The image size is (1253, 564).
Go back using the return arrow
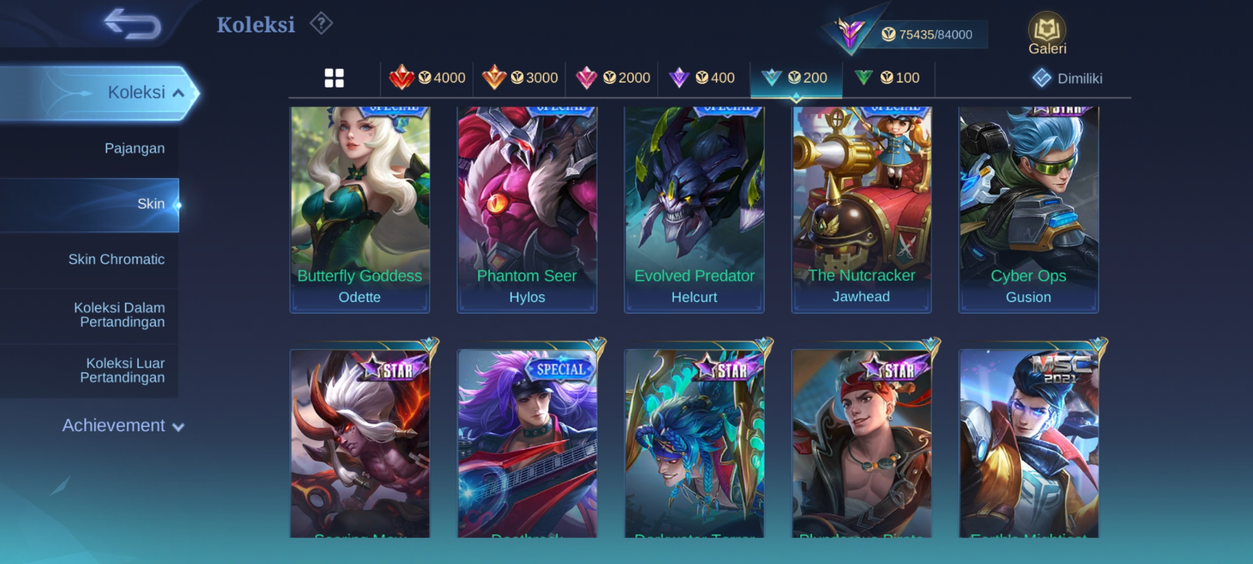coord(133,24)
